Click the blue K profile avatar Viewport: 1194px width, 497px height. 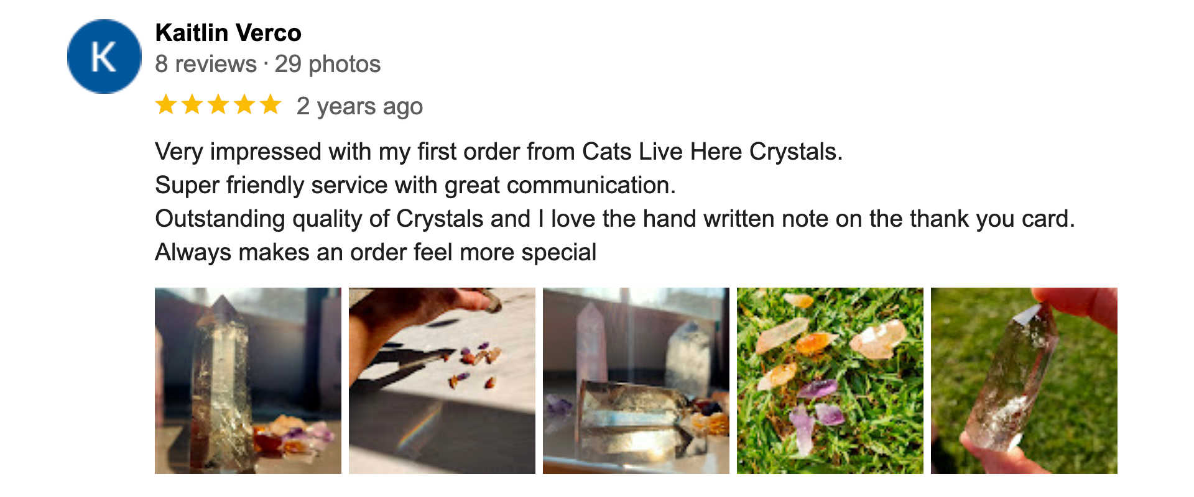[x=104, y=57]
